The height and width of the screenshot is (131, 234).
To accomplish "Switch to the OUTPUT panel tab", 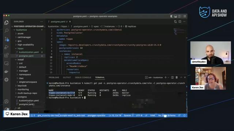I will tap(67, 78).
